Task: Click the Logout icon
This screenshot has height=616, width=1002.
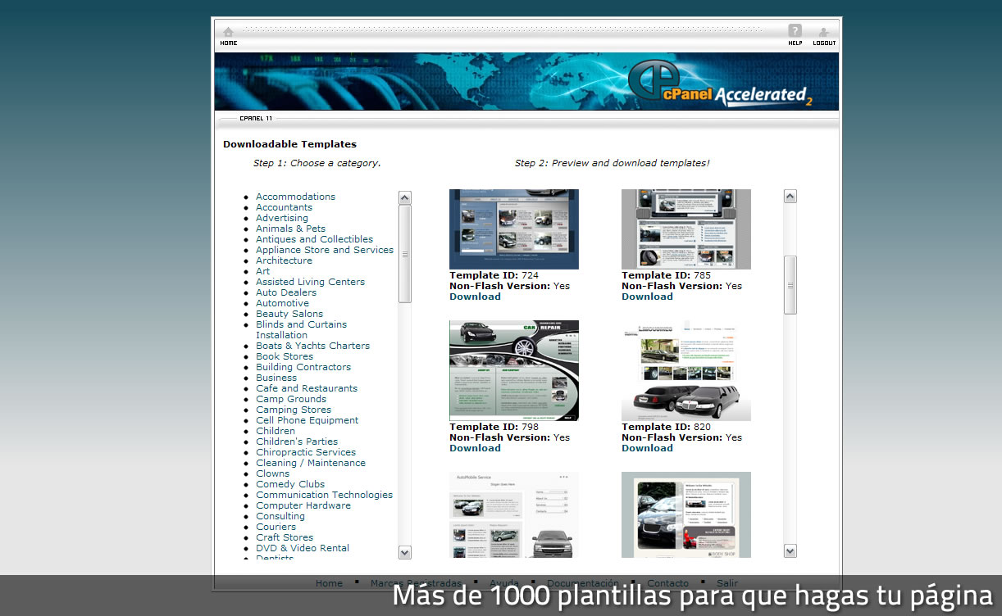Action: point(824,34)
